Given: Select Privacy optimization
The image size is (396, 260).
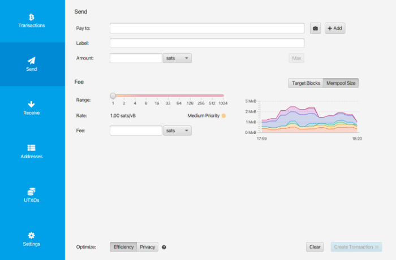Looking at the screenshot, I should click(148, 247).
